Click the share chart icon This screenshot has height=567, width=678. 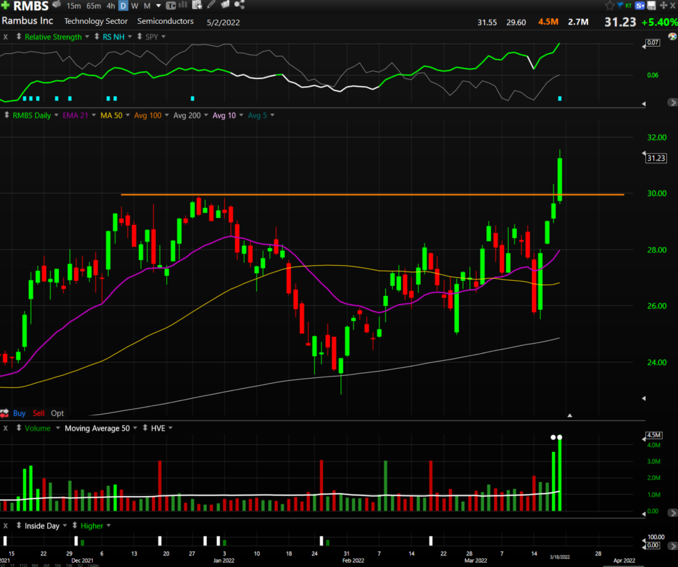[x=239, y=5]
